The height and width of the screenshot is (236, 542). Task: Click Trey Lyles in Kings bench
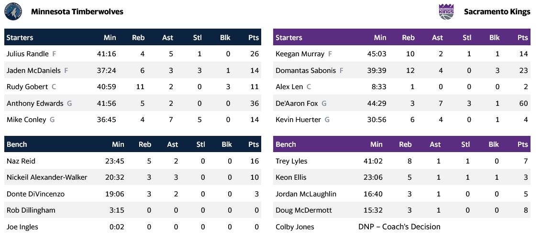point(291,161)
